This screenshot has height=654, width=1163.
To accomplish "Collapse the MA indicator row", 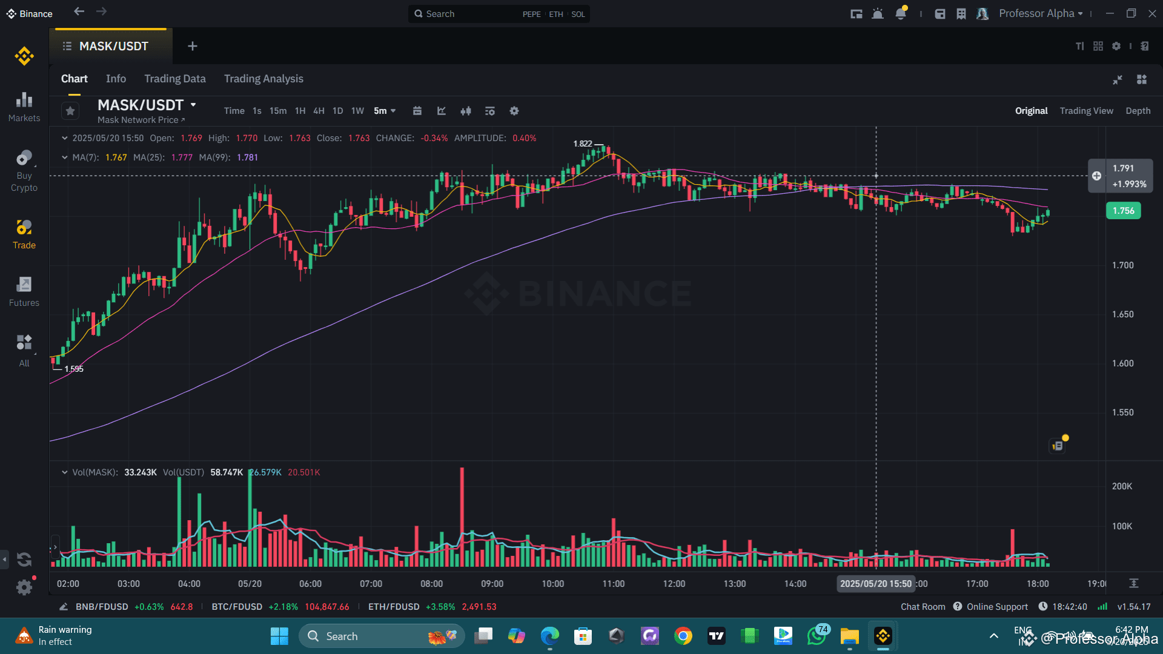I will (x=65, y=157).
